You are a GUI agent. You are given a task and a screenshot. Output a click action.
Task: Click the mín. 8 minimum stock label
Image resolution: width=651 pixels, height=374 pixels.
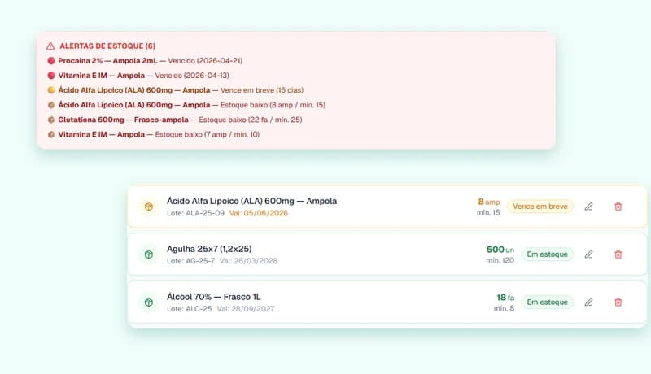point(504,308)
